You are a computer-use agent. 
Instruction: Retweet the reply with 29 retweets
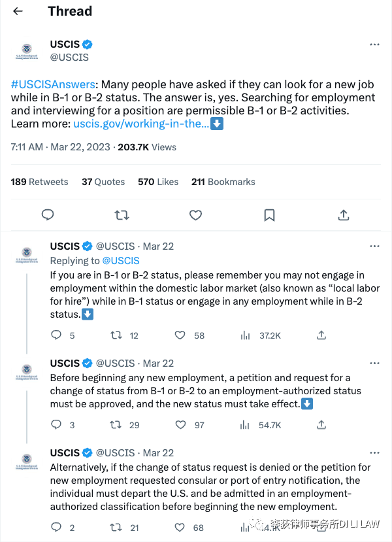116,425
